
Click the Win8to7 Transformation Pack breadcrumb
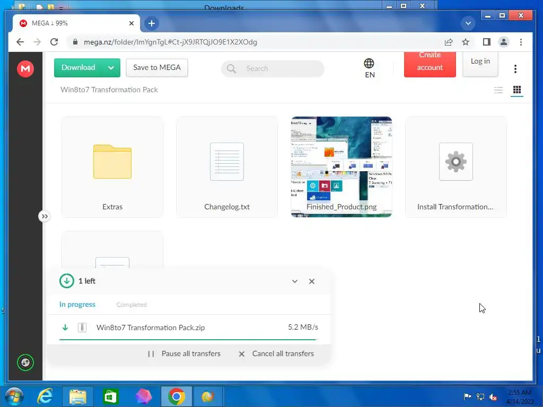pyautogui.click(x=109, y=90)
